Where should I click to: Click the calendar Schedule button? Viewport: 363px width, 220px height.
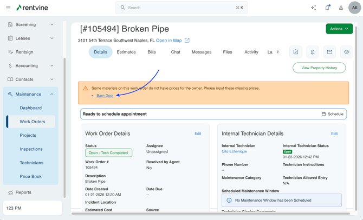(x=333, y=114)
